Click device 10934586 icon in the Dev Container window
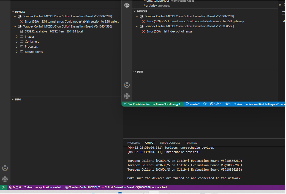This screenshot has height=194, width=286. pyautogui.click(x=141, y=27)
